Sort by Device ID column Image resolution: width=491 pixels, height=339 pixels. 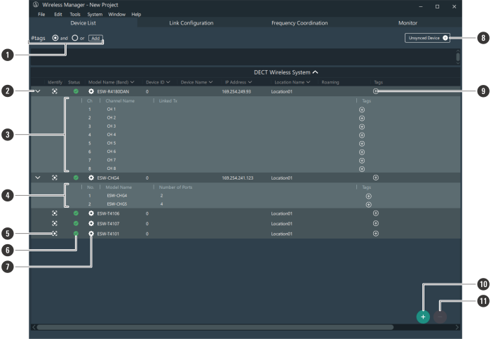tap(158, 82)
